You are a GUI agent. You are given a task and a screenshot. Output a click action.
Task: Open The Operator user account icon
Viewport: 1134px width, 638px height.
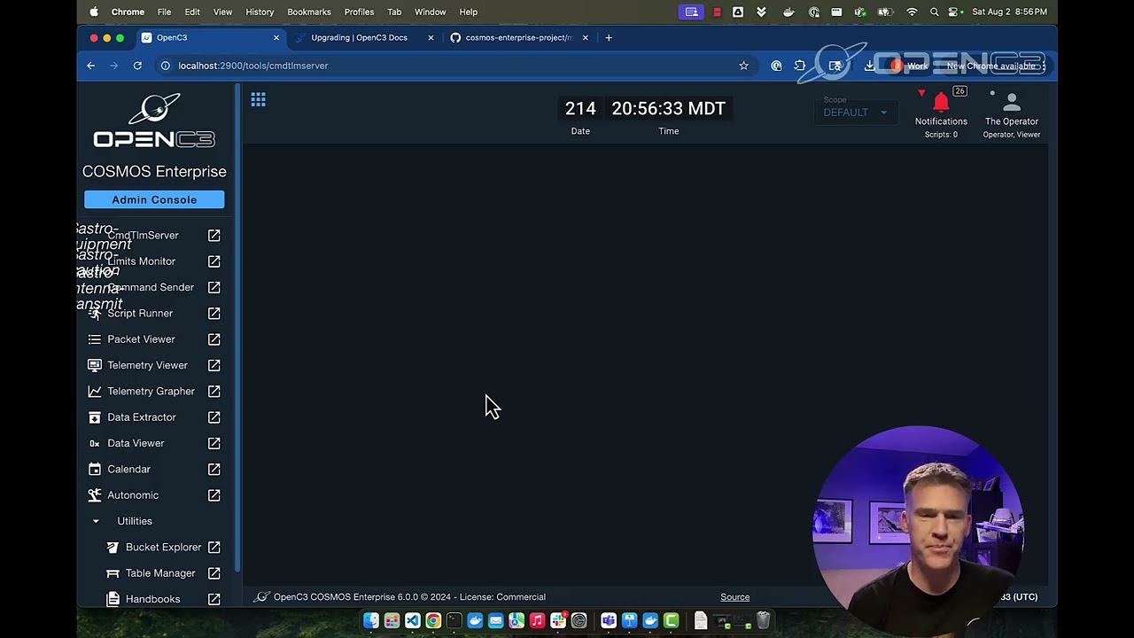pyautogui.click(x=1012, y=103)
